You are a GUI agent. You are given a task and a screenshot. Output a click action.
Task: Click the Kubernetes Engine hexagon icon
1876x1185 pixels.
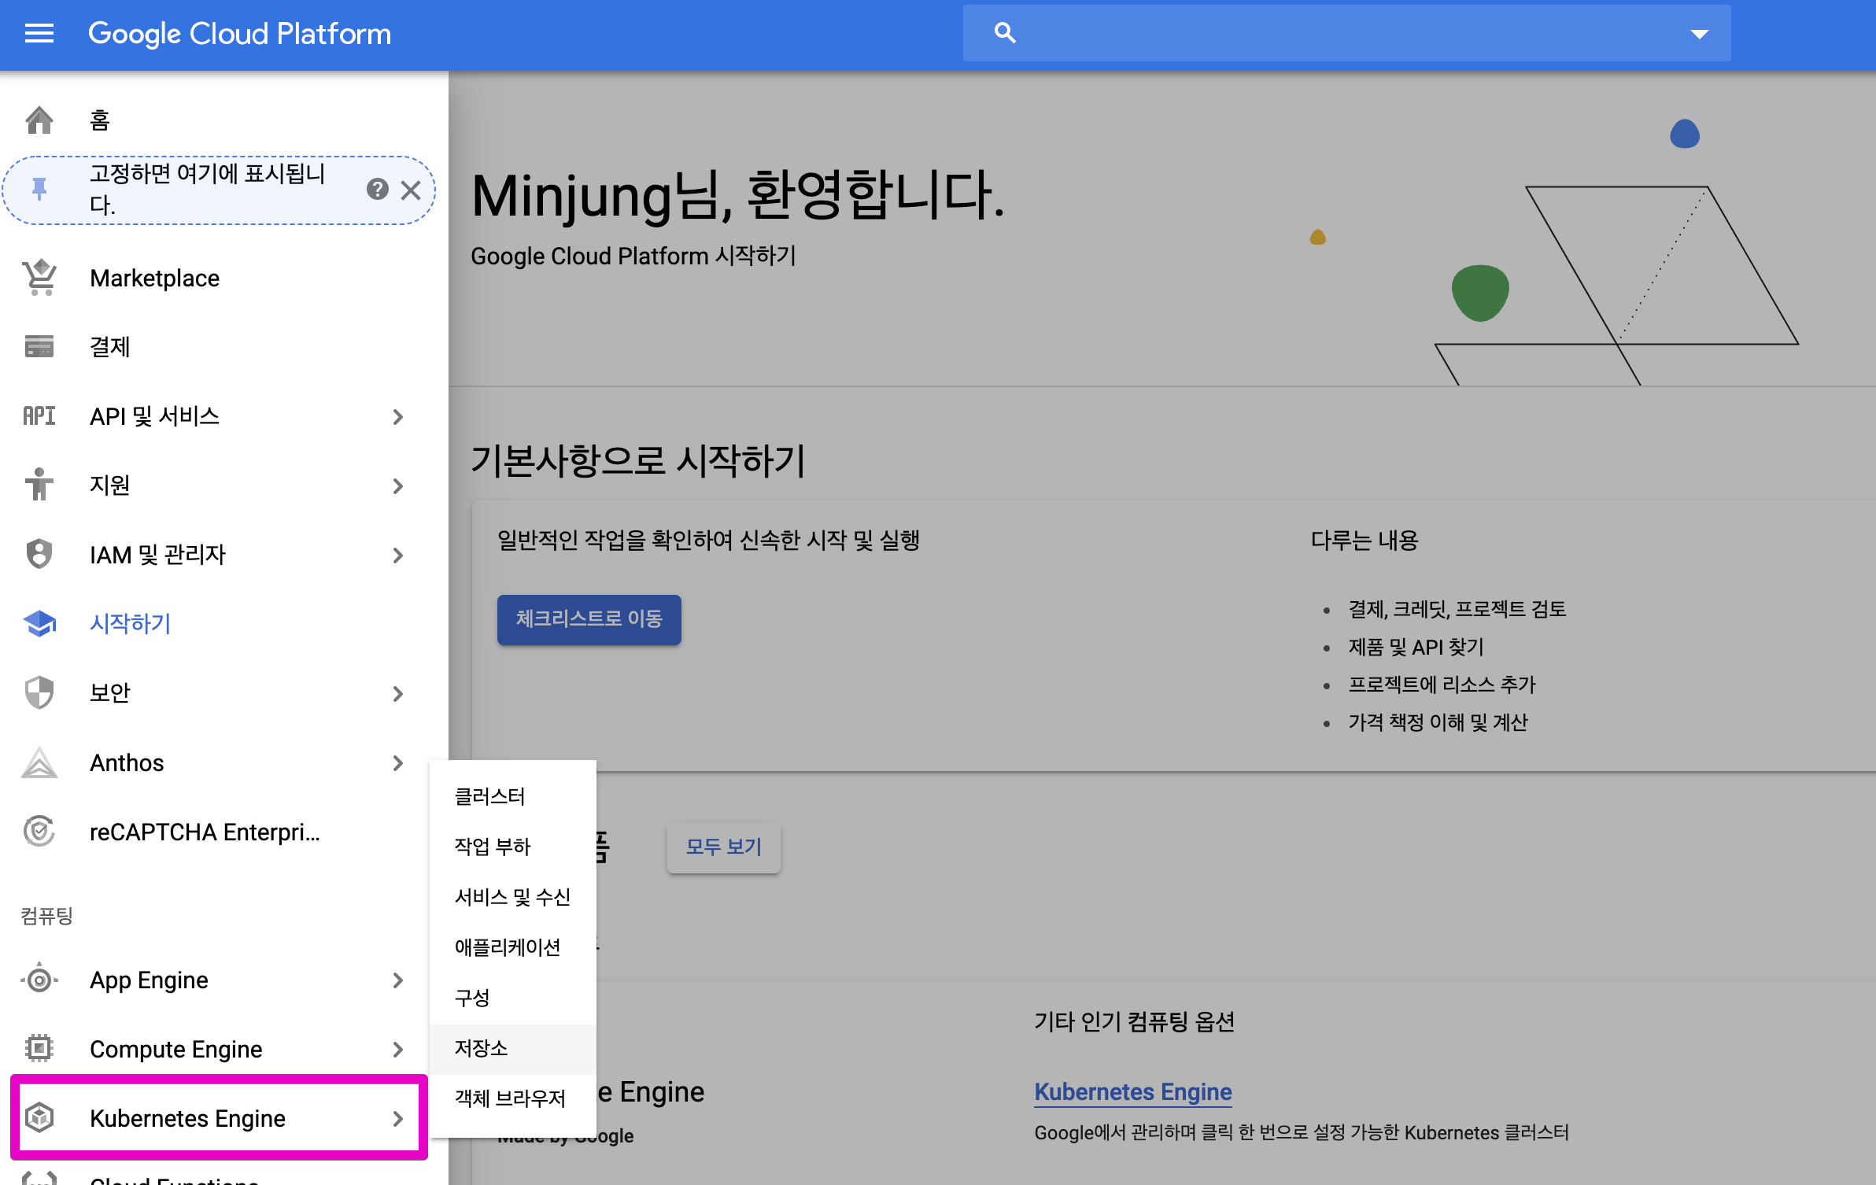(x=39, y=1117)
